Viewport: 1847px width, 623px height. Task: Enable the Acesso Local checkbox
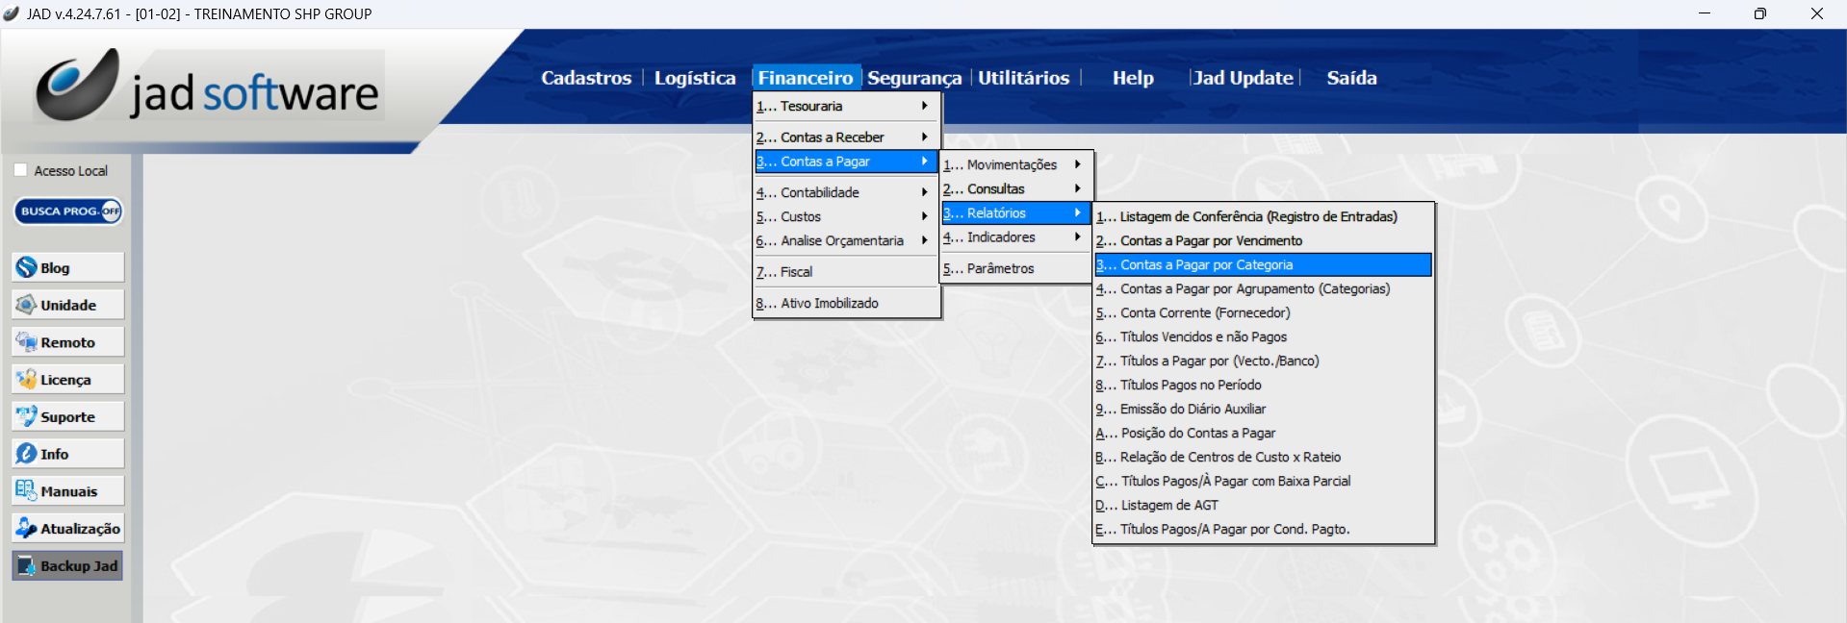20,170
